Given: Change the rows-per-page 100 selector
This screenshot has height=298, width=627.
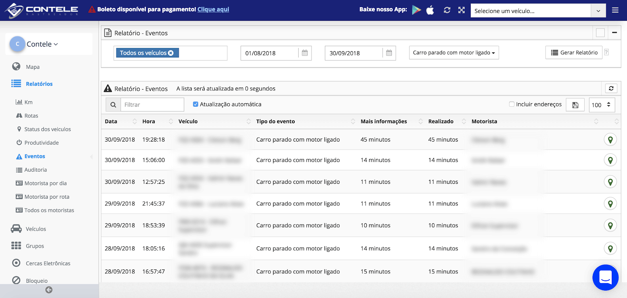Looking at the screenshot, I should coord(602,105).
